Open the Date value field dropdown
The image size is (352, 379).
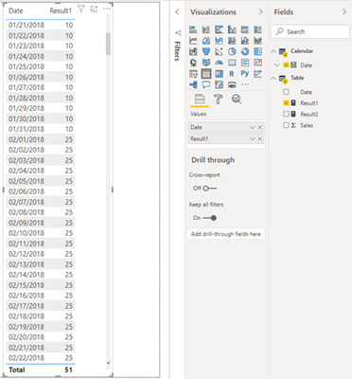(x=252, y=127)
